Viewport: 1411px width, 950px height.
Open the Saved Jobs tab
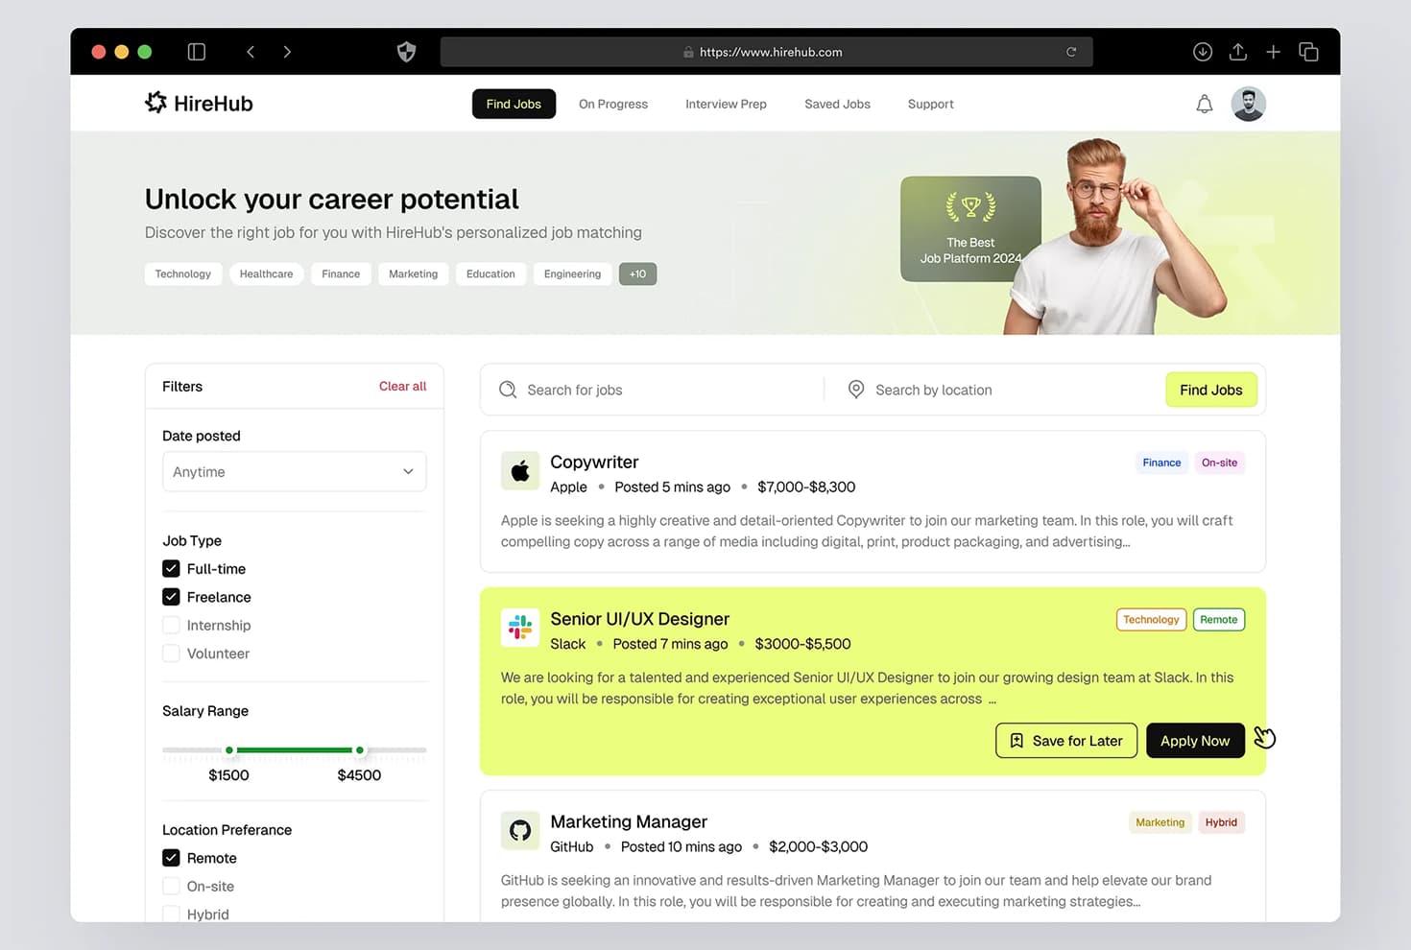837,105
